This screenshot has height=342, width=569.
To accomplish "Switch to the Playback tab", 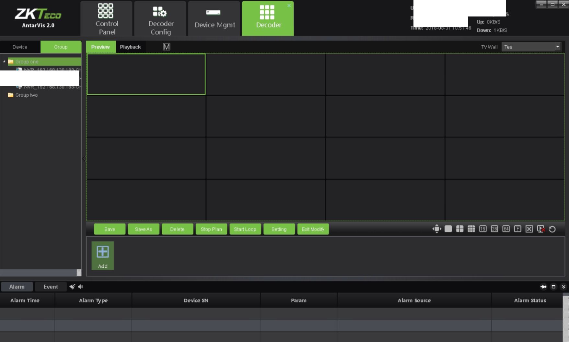I will coord(130,47).
